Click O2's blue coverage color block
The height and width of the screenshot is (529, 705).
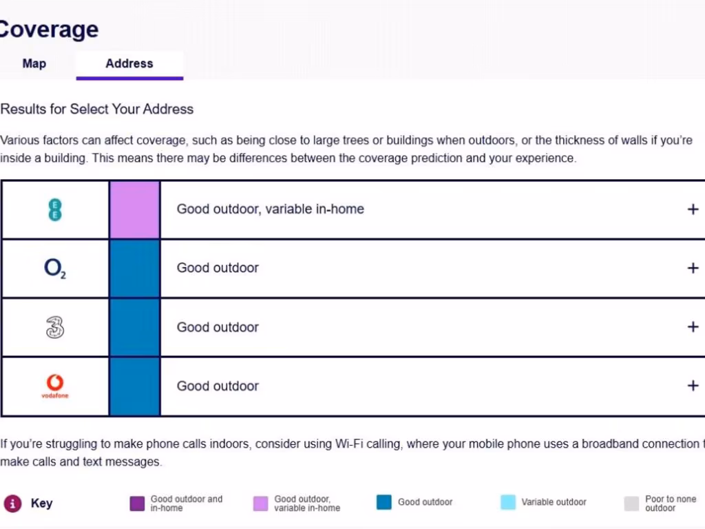coord(135,268)
